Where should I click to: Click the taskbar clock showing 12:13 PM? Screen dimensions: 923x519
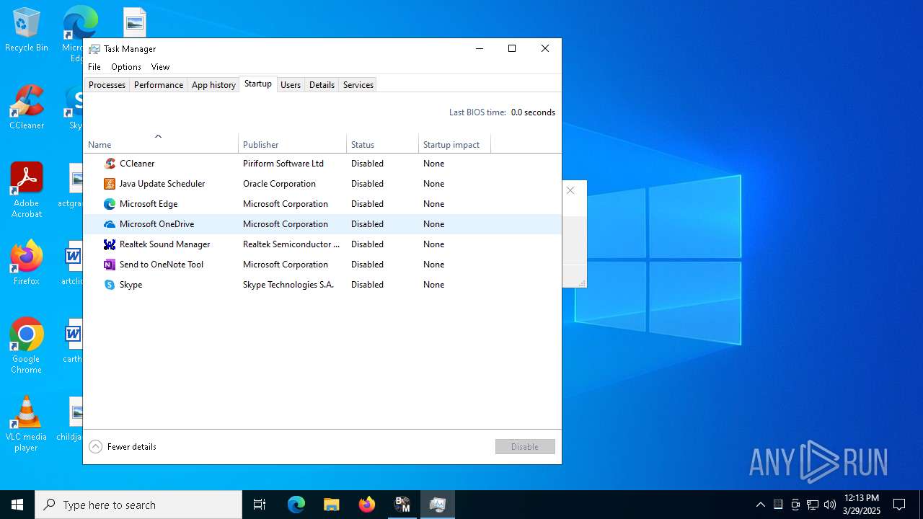click(862, 505)
